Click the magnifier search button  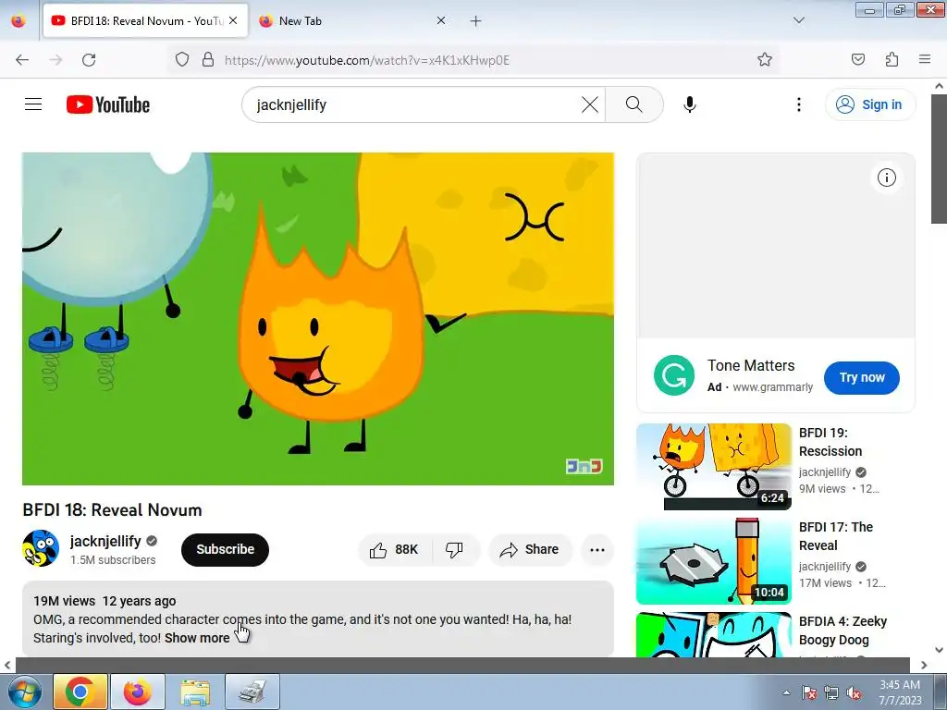tap(634, 104)
